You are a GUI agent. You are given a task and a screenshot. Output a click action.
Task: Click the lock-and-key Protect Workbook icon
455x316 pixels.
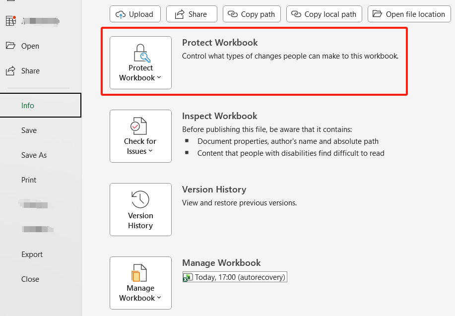coord(141,53)
